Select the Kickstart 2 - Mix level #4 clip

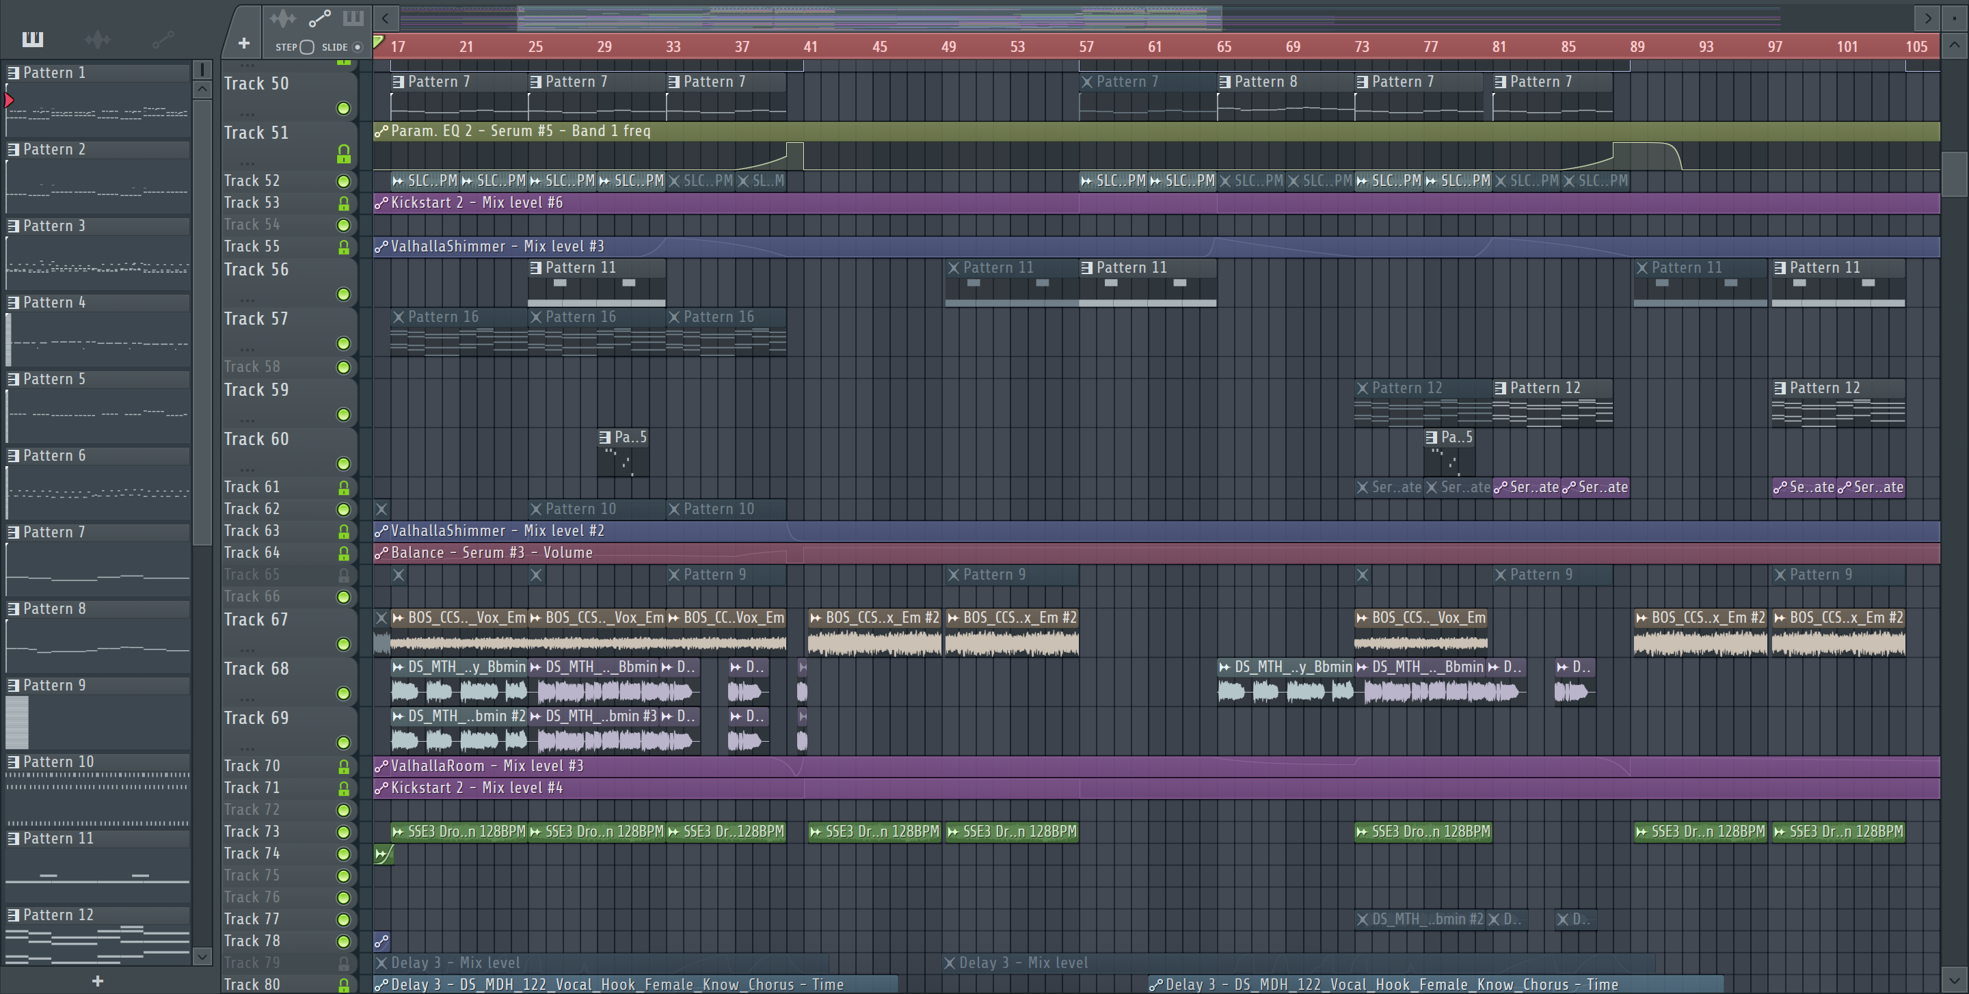tap(1157, 788)
